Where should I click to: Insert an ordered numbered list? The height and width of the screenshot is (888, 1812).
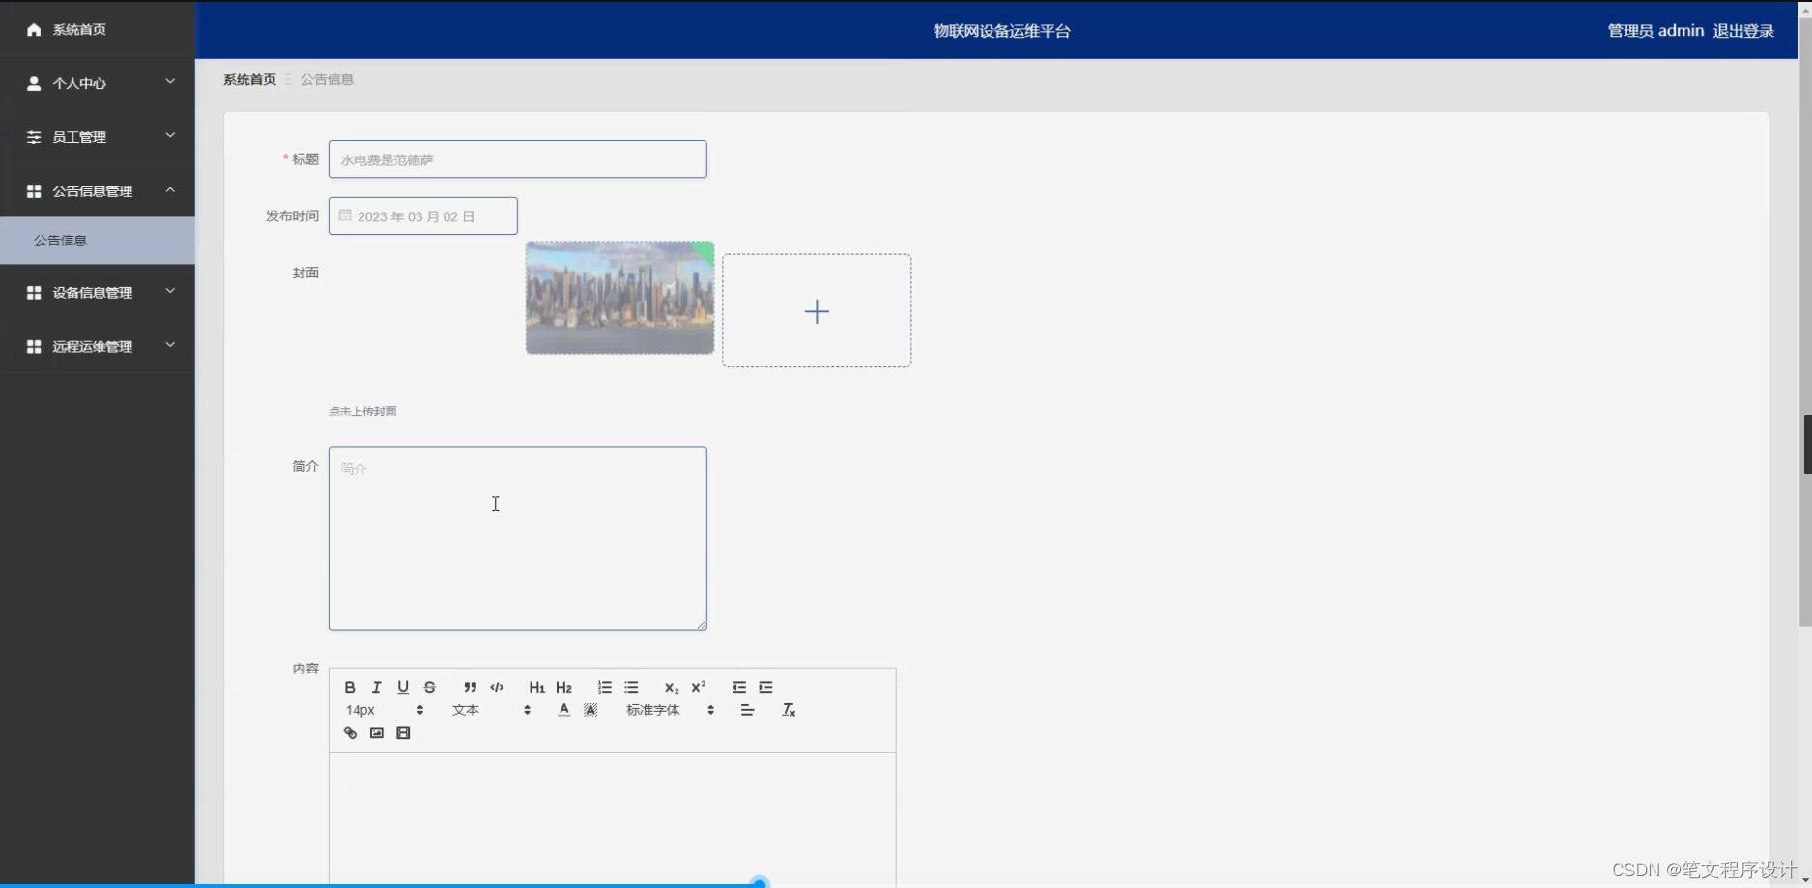(x=604, y=687)
